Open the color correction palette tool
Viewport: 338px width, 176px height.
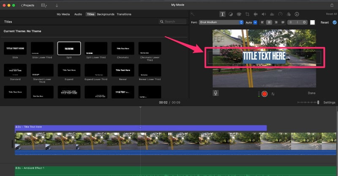tap(239, 14)
